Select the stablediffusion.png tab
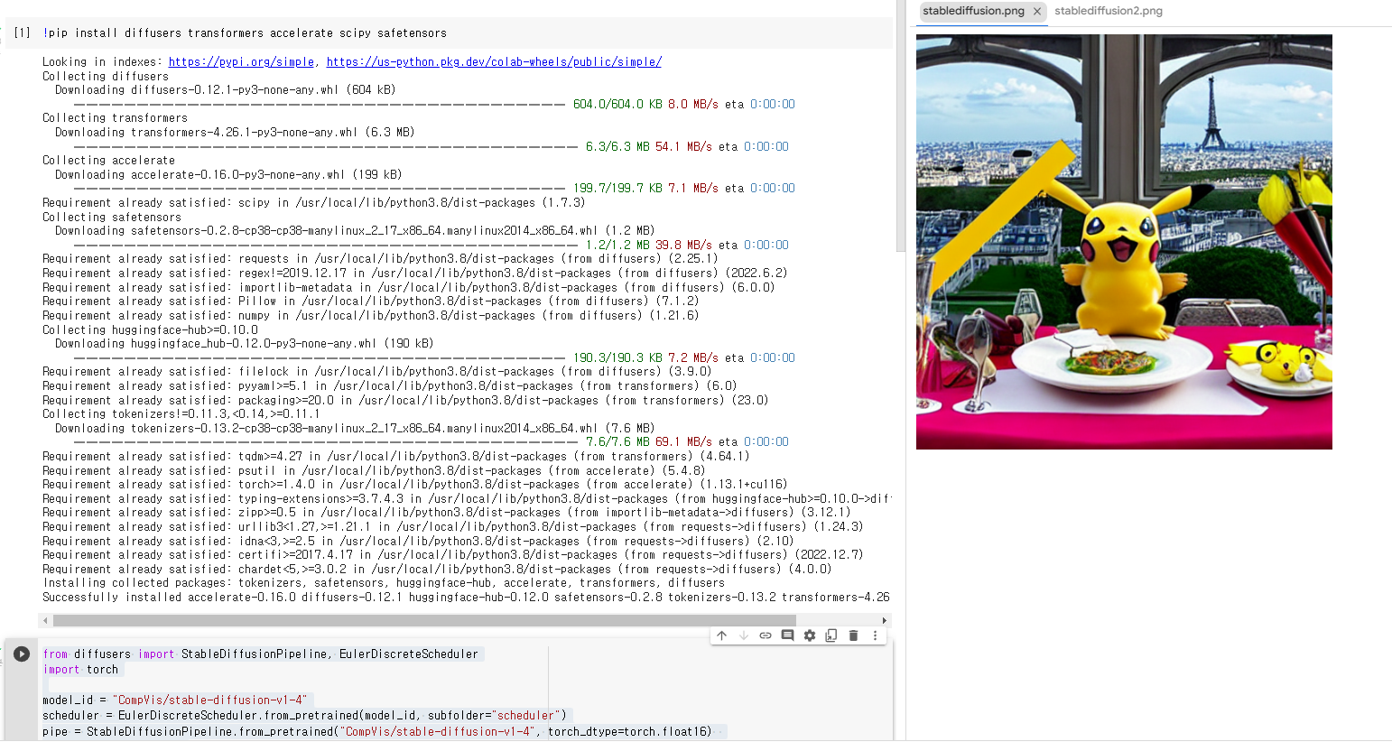 coord(973,11)
